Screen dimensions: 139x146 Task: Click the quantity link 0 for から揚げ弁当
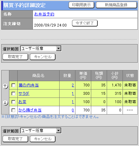coord(73,110)
